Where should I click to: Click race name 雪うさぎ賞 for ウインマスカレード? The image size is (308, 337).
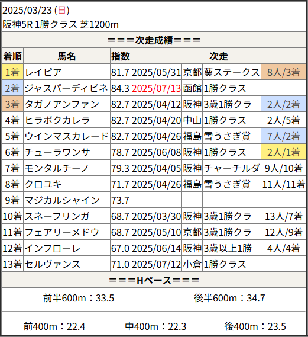click(227, 136)
